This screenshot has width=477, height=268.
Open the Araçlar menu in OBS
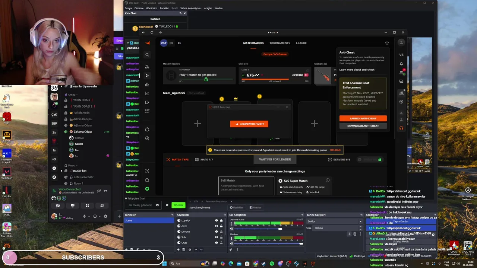click(x=208, y=8)
